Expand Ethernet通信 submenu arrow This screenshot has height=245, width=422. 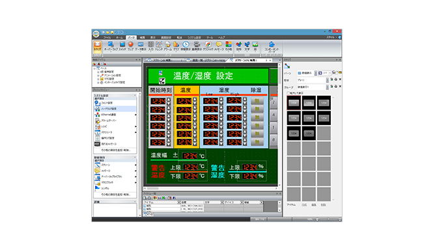point(135,115)
